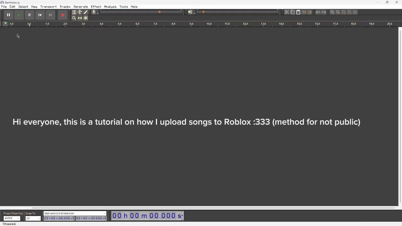Start recording with the red Record button
This screenshot has width=402, height=226.
click(x=63, y=15)
